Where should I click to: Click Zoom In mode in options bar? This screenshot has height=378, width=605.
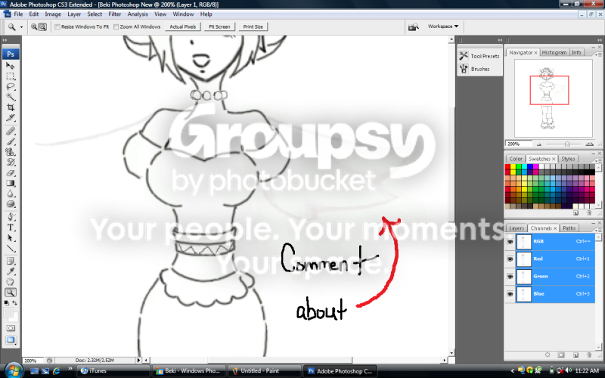34,26
